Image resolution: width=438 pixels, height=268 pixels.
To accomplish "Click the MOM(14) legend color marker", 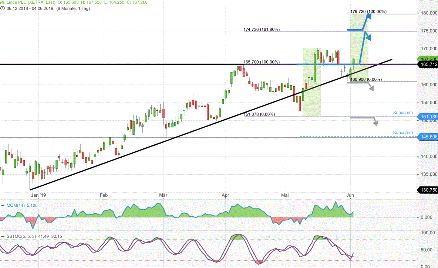I will 3,206.
